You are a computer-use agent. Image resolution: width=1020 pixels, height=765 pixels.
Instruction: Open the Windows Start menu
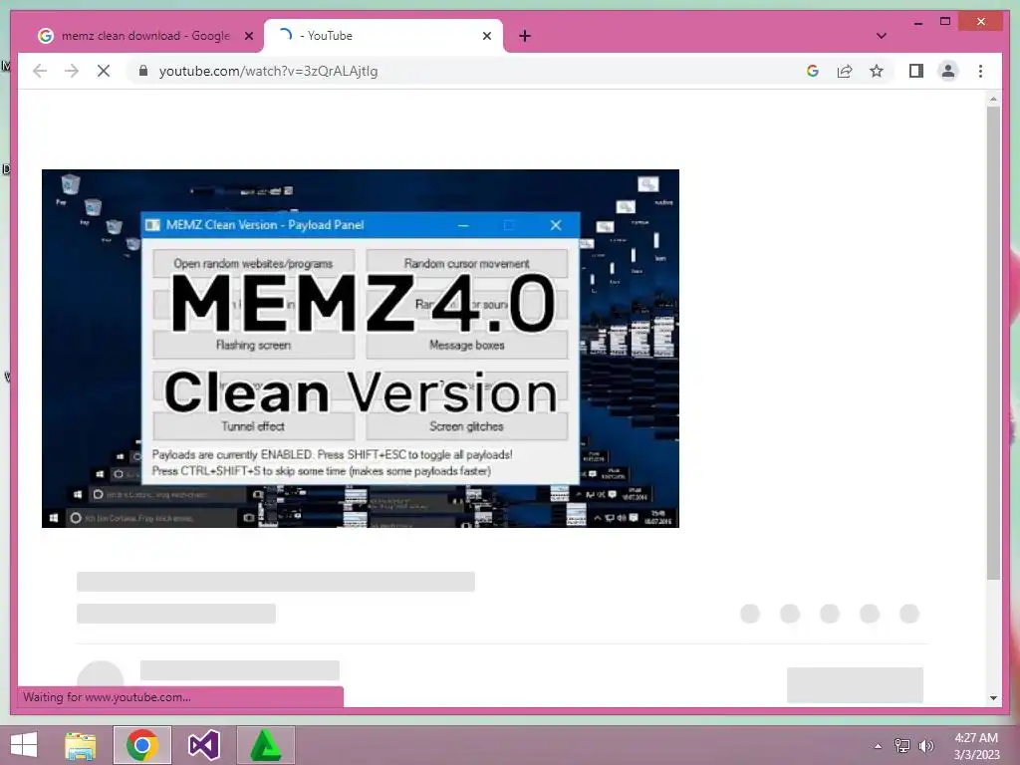tap(24, 745)
